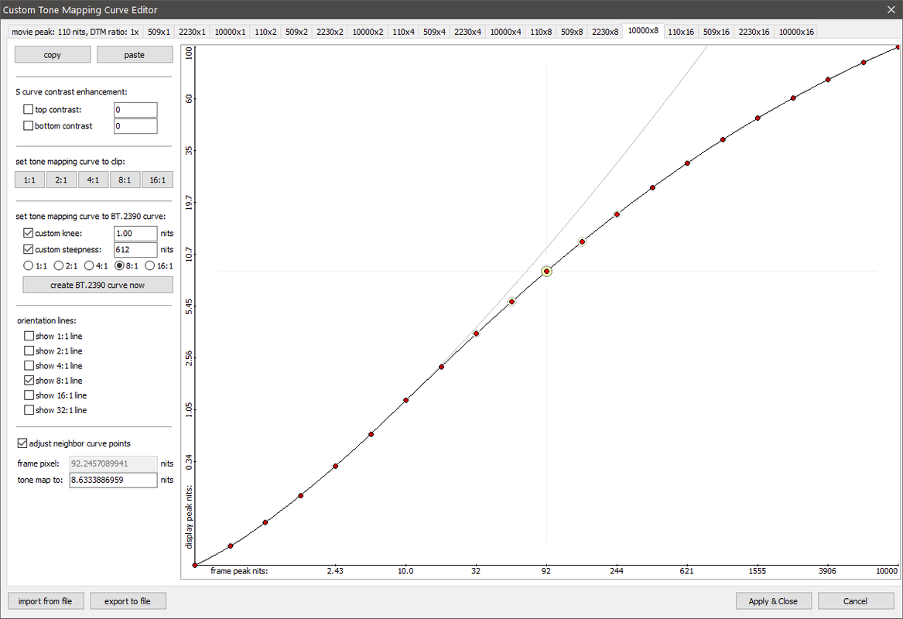This screenshot has width=903, height=619.
Task: Select the 1:1 BT.2390 radio option
Action: 28,266
